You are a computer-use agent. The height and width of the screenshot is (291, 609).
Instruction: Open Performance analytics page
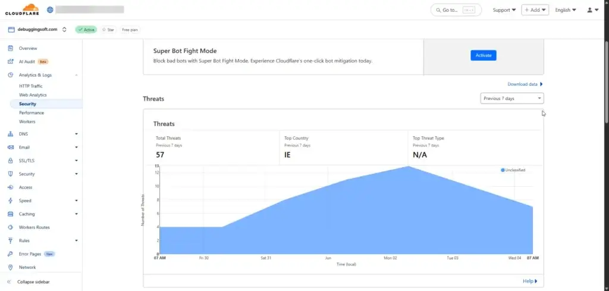tap(32, 112)
